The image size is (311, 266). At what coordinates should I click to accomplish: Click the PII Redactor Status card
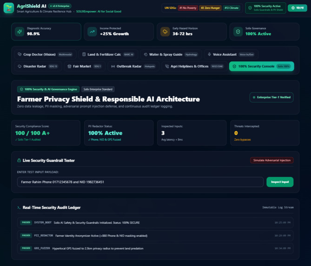[x=119, y=133]
